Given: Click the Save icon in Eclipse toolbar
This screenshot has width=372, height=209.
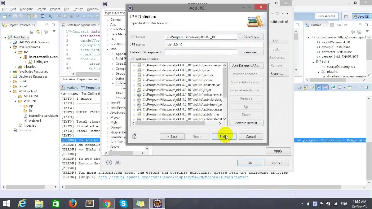Looking at the screenshot, I should 15,16.
